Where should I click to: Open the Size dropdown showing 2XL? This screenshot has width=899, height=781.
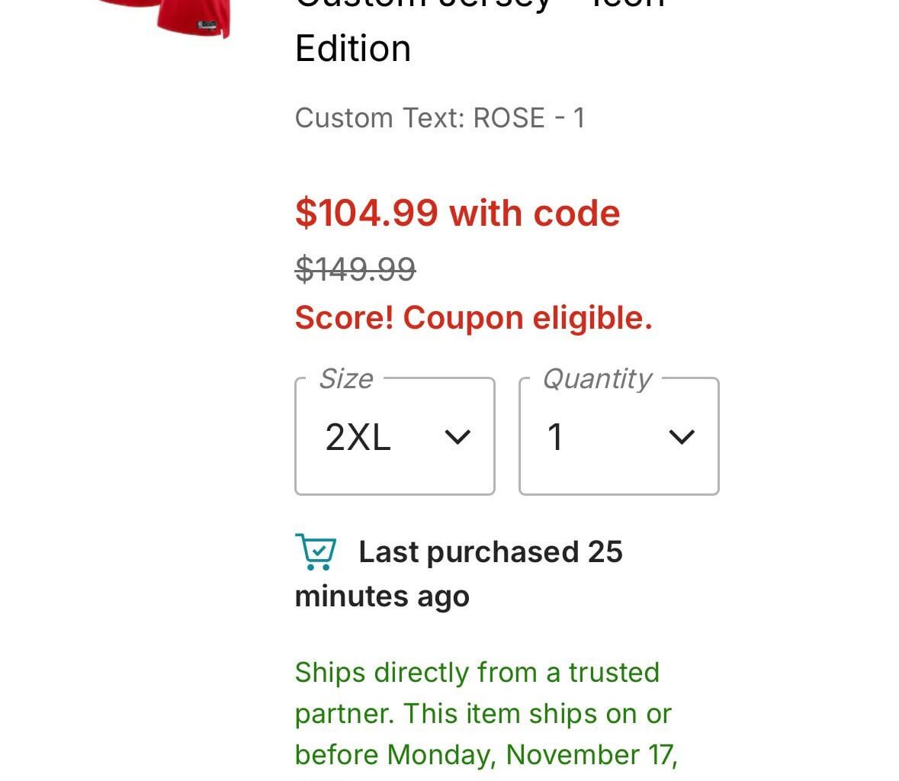click(394, 435)
